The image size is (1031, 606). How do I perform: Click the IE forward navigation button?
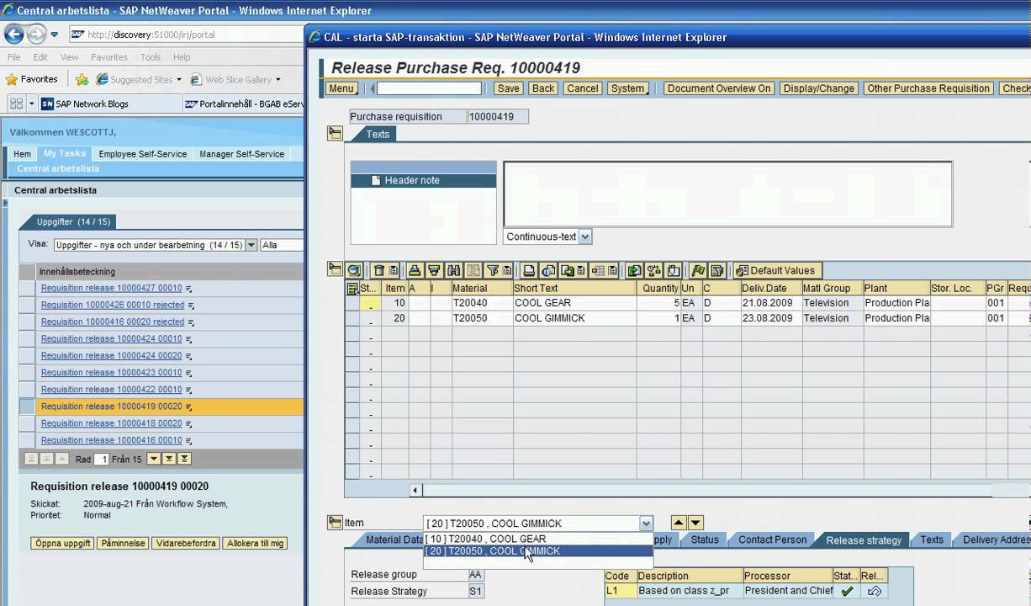(36, 35)
